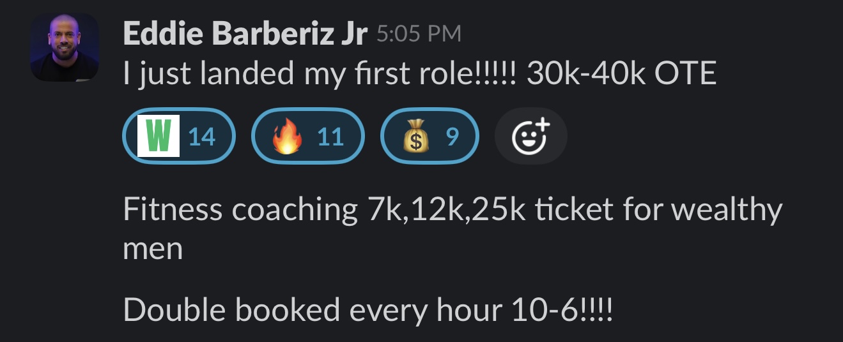The width and height of the screenshot is (843, 342).
Task: Click the money bag emoji icon
Action: 415,137
